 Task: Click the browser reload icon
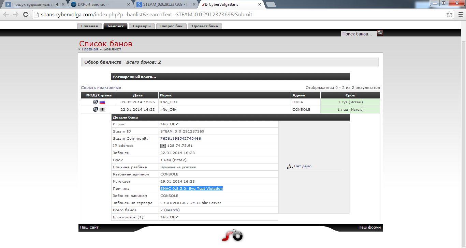pyautogui.click(x=26, y=15)
